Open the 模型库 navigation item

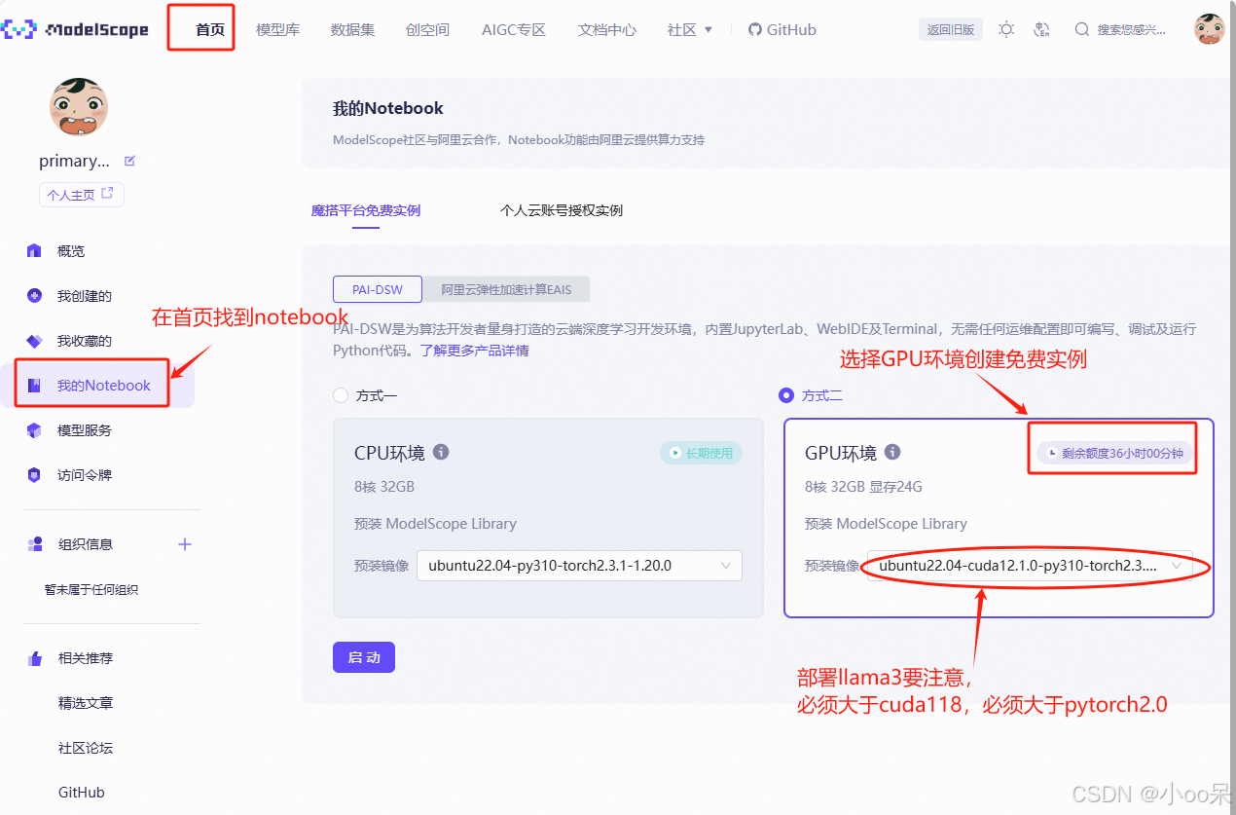click(x=278, y=29)
